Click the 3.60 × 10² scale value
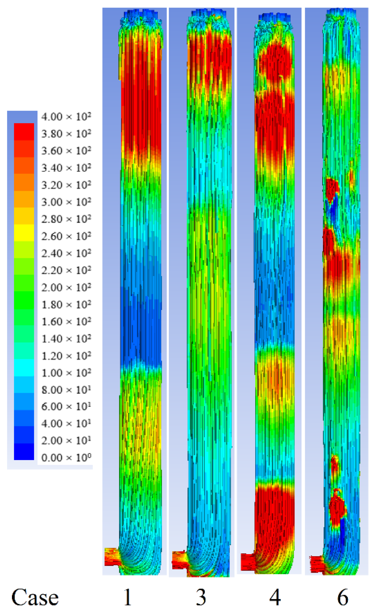Image resolution: width=376 pixels, height=614 pixels. click(x=66, y=151)
